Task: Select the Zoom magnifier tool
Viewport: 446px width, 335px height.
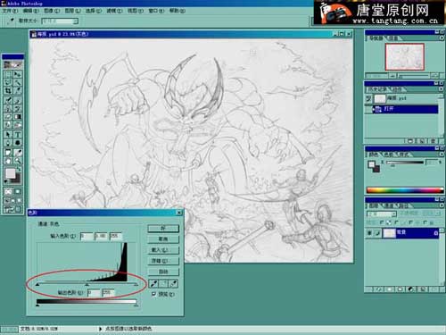Action: point(18,161)
